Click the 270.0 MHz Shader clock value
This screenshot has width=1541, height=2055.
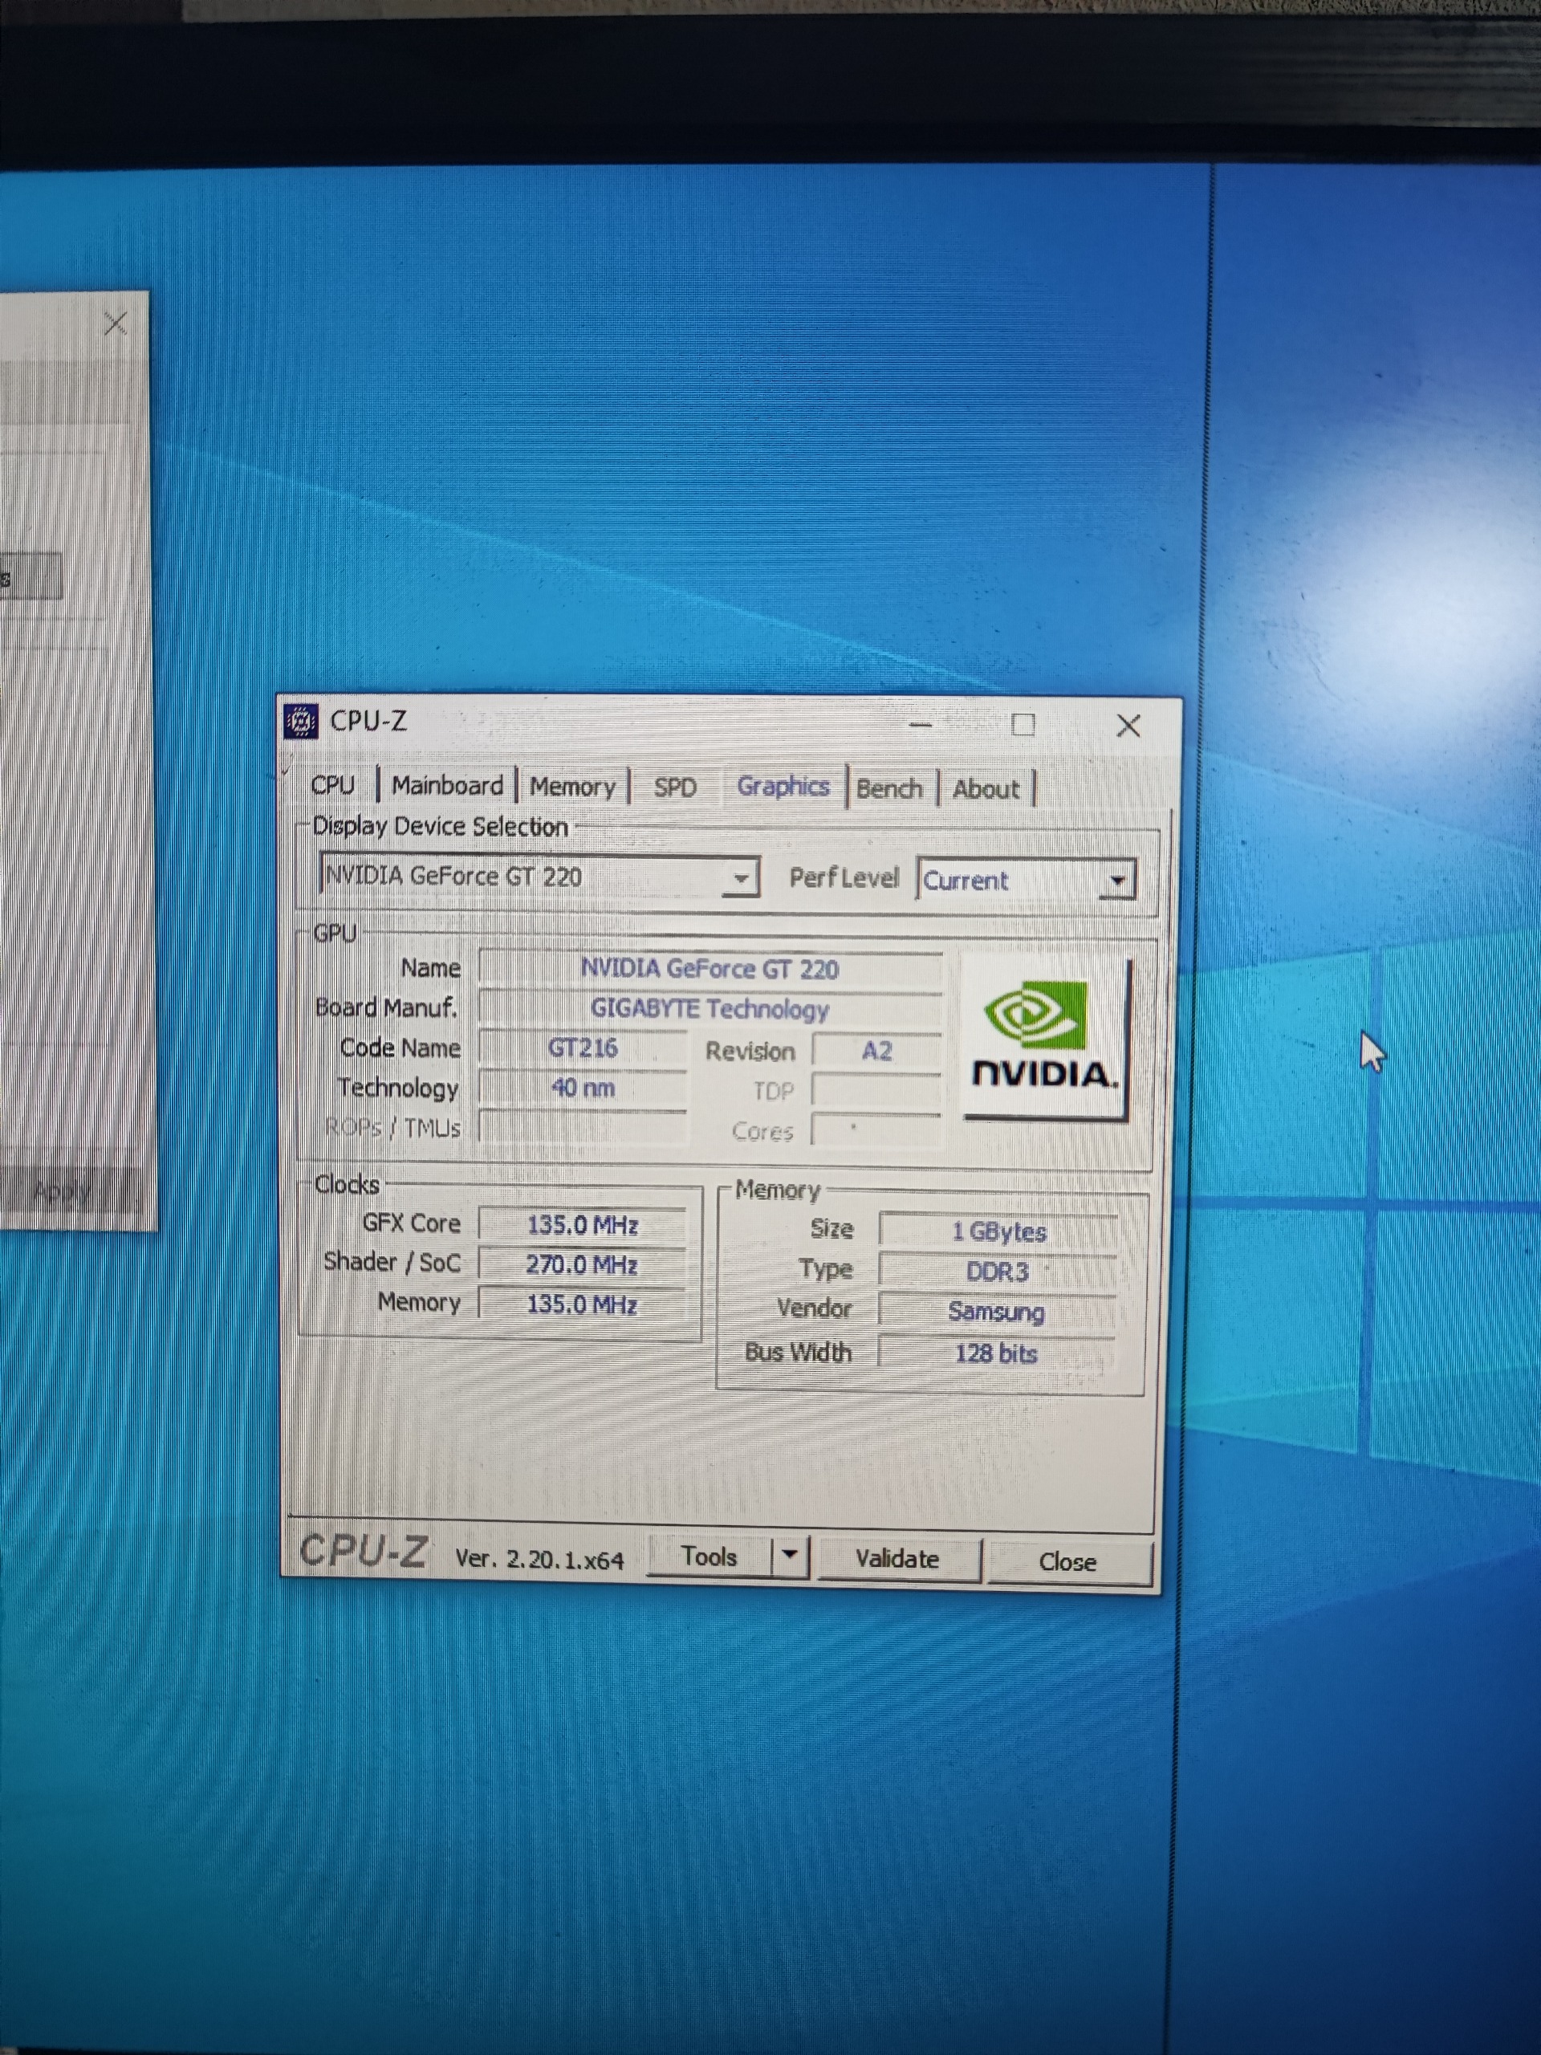[x=583, y=1264]
